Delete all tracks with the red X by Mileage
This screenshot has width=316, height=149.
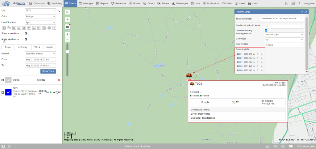[x=59, y=80]
